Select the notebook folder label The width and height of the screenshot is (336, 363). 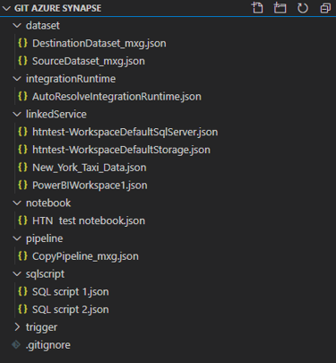[48, 203]
